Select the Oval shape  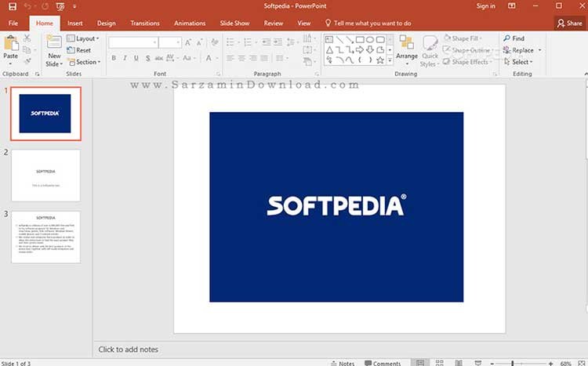click(x=370, y=39)
